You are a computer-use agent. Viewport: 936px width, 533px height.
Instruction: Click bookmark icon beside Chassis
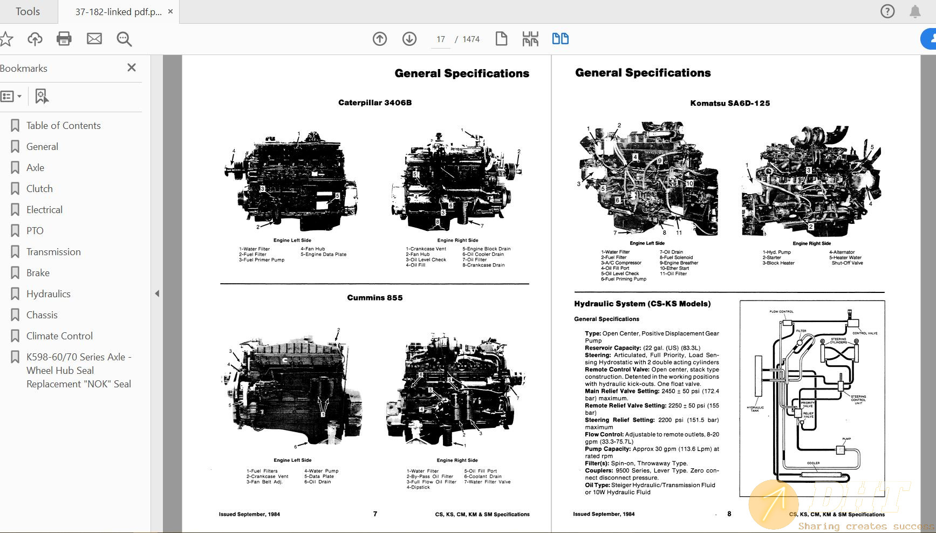pyautogui.click(x=15, y=315)
